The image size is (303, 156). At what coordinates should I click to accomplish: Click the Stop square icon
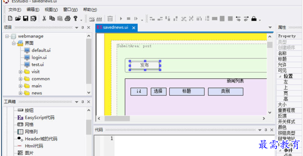pyautogui.click(x=129, y=19)
